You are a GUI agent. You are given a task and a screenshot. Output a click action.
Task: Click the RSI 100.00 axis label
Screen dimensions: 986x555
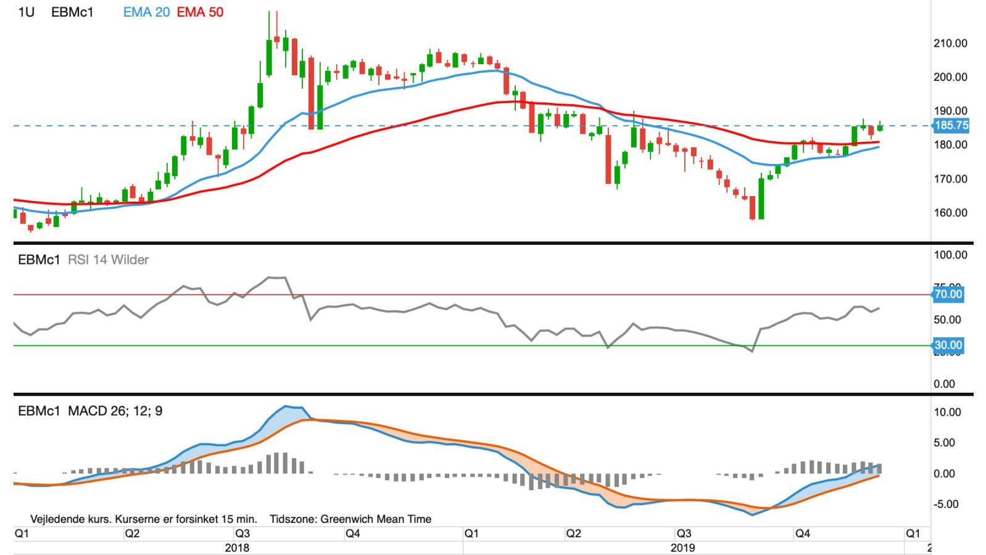950,255
